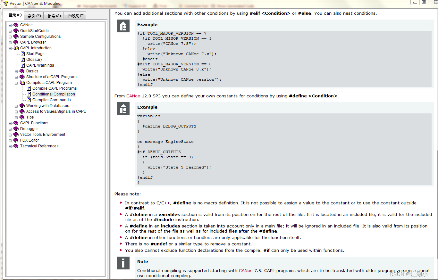
Task: Click the CAPL Functions book icon
Action: [16, 123]
